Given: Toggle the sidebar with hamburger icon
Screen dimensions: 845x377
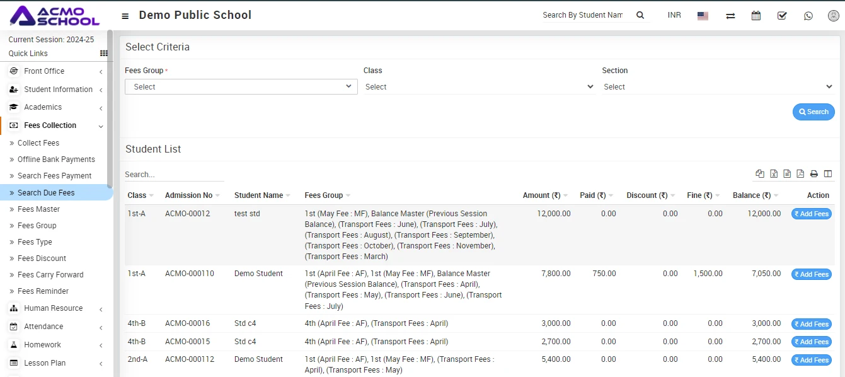Looking at the screenshot, I should pyautogui.click(x=125, y=16).
